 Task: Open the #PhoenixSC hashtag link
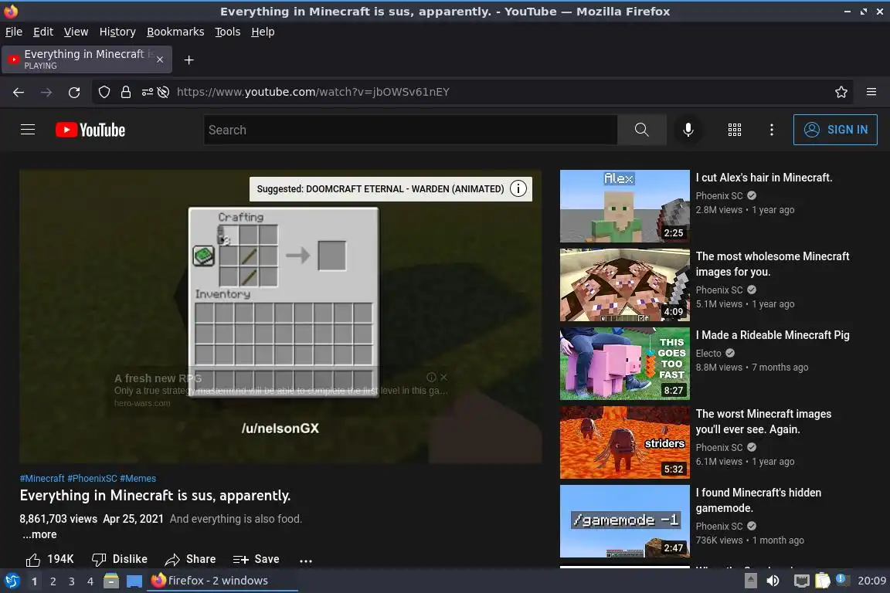[x=92, y=479]
